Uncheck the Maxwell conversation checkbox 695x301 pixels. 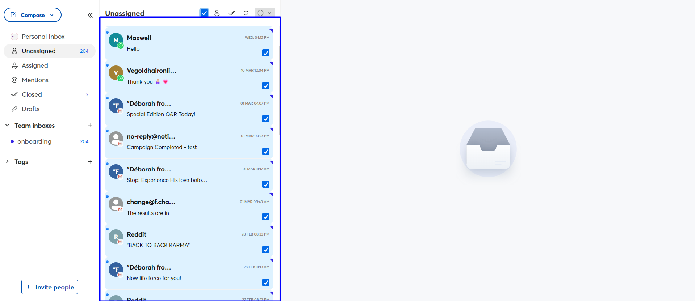(266, 53)
